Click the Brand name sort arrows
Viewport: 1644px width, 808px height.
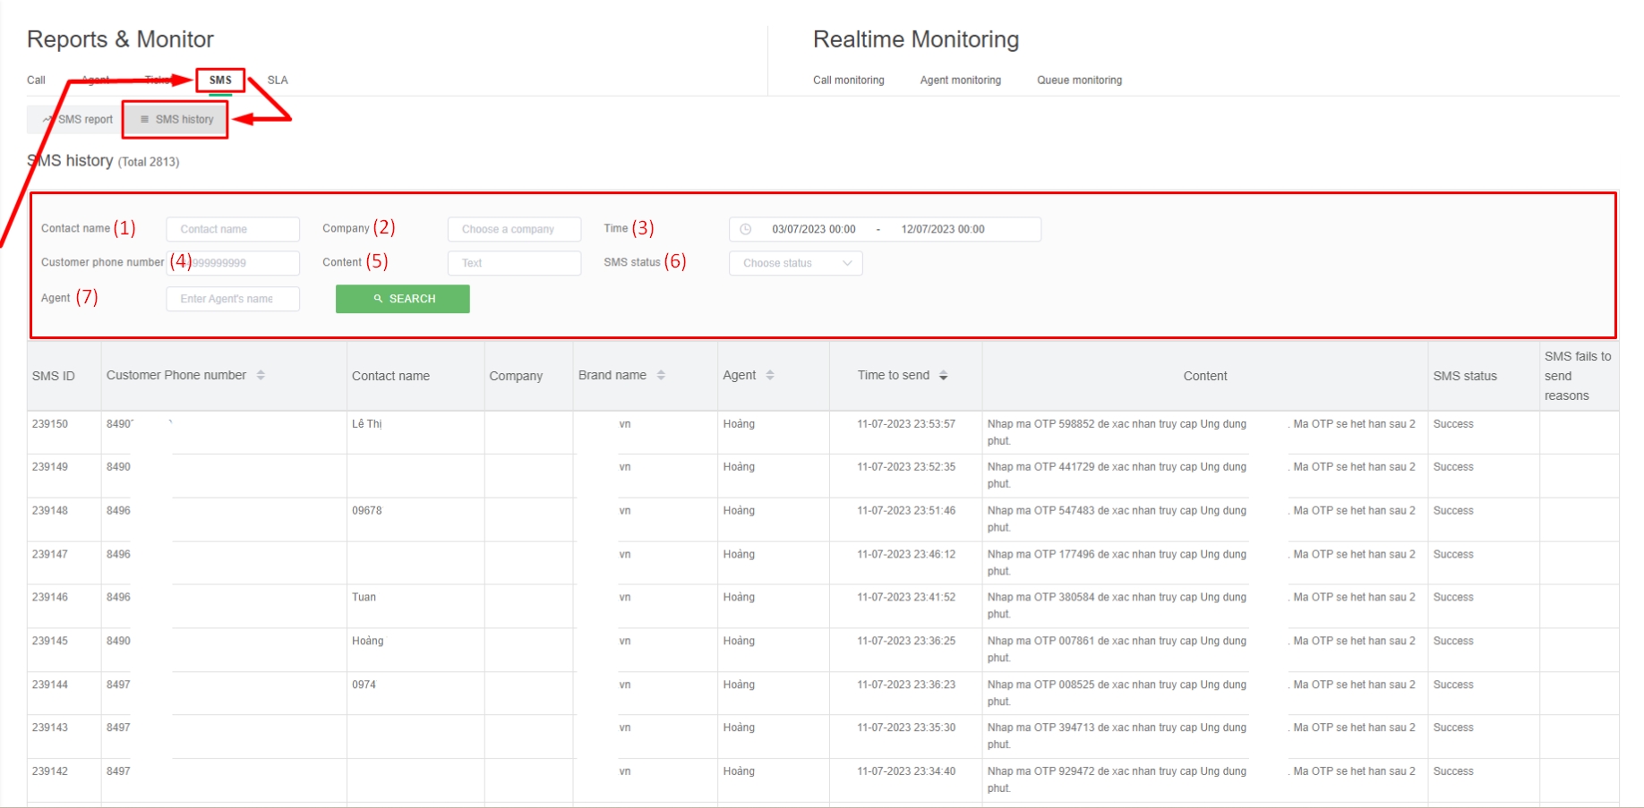tap(661, 375)
